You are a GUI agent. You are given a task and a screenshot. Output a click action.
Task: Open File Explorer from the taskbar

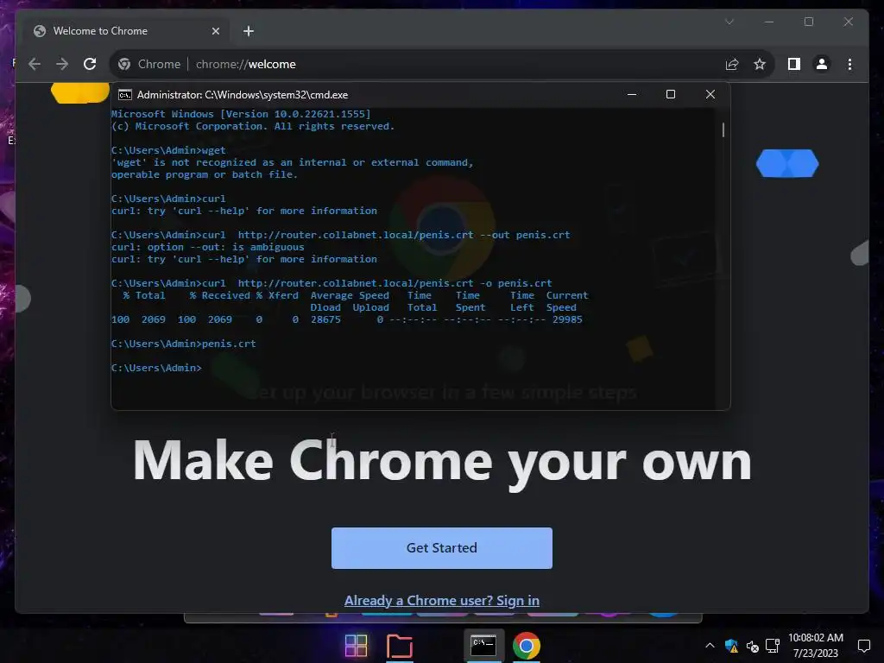coord(399,646)
